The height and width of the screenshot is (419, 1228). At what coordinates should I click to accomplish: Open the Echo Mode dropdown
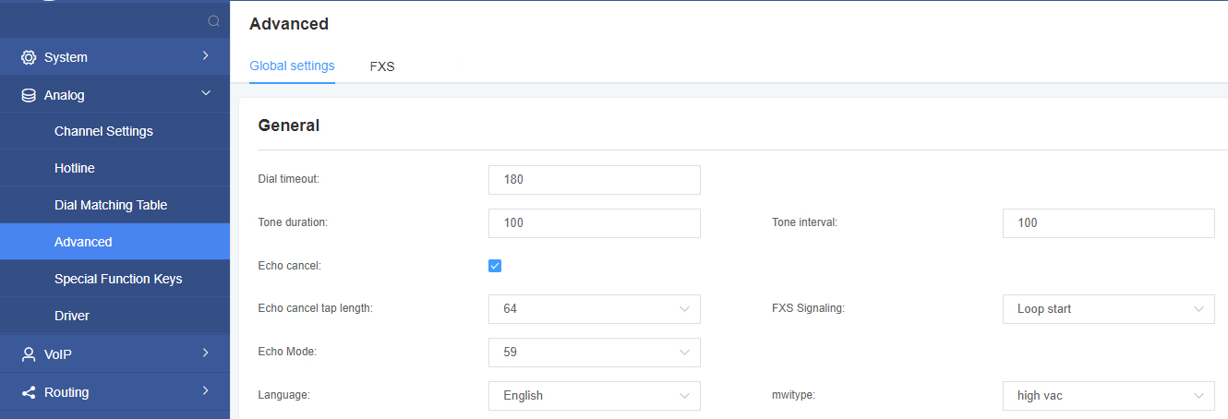click(x=595, y=353)
